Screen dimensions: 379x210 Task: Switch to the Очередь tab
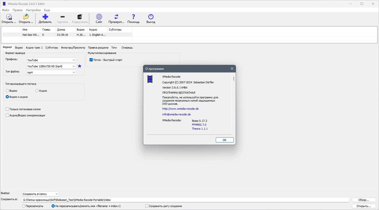click(127, 48)
